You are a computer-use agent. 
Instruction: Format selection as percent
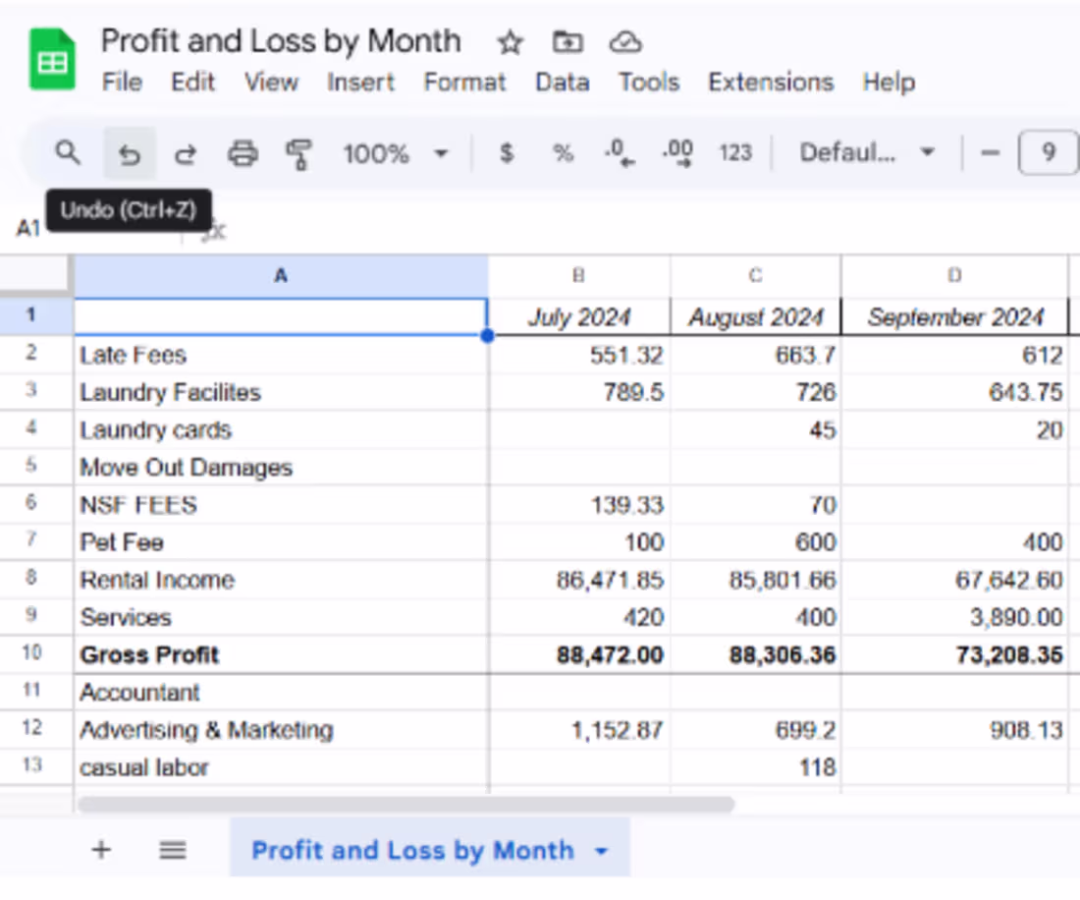pos(563,152)
